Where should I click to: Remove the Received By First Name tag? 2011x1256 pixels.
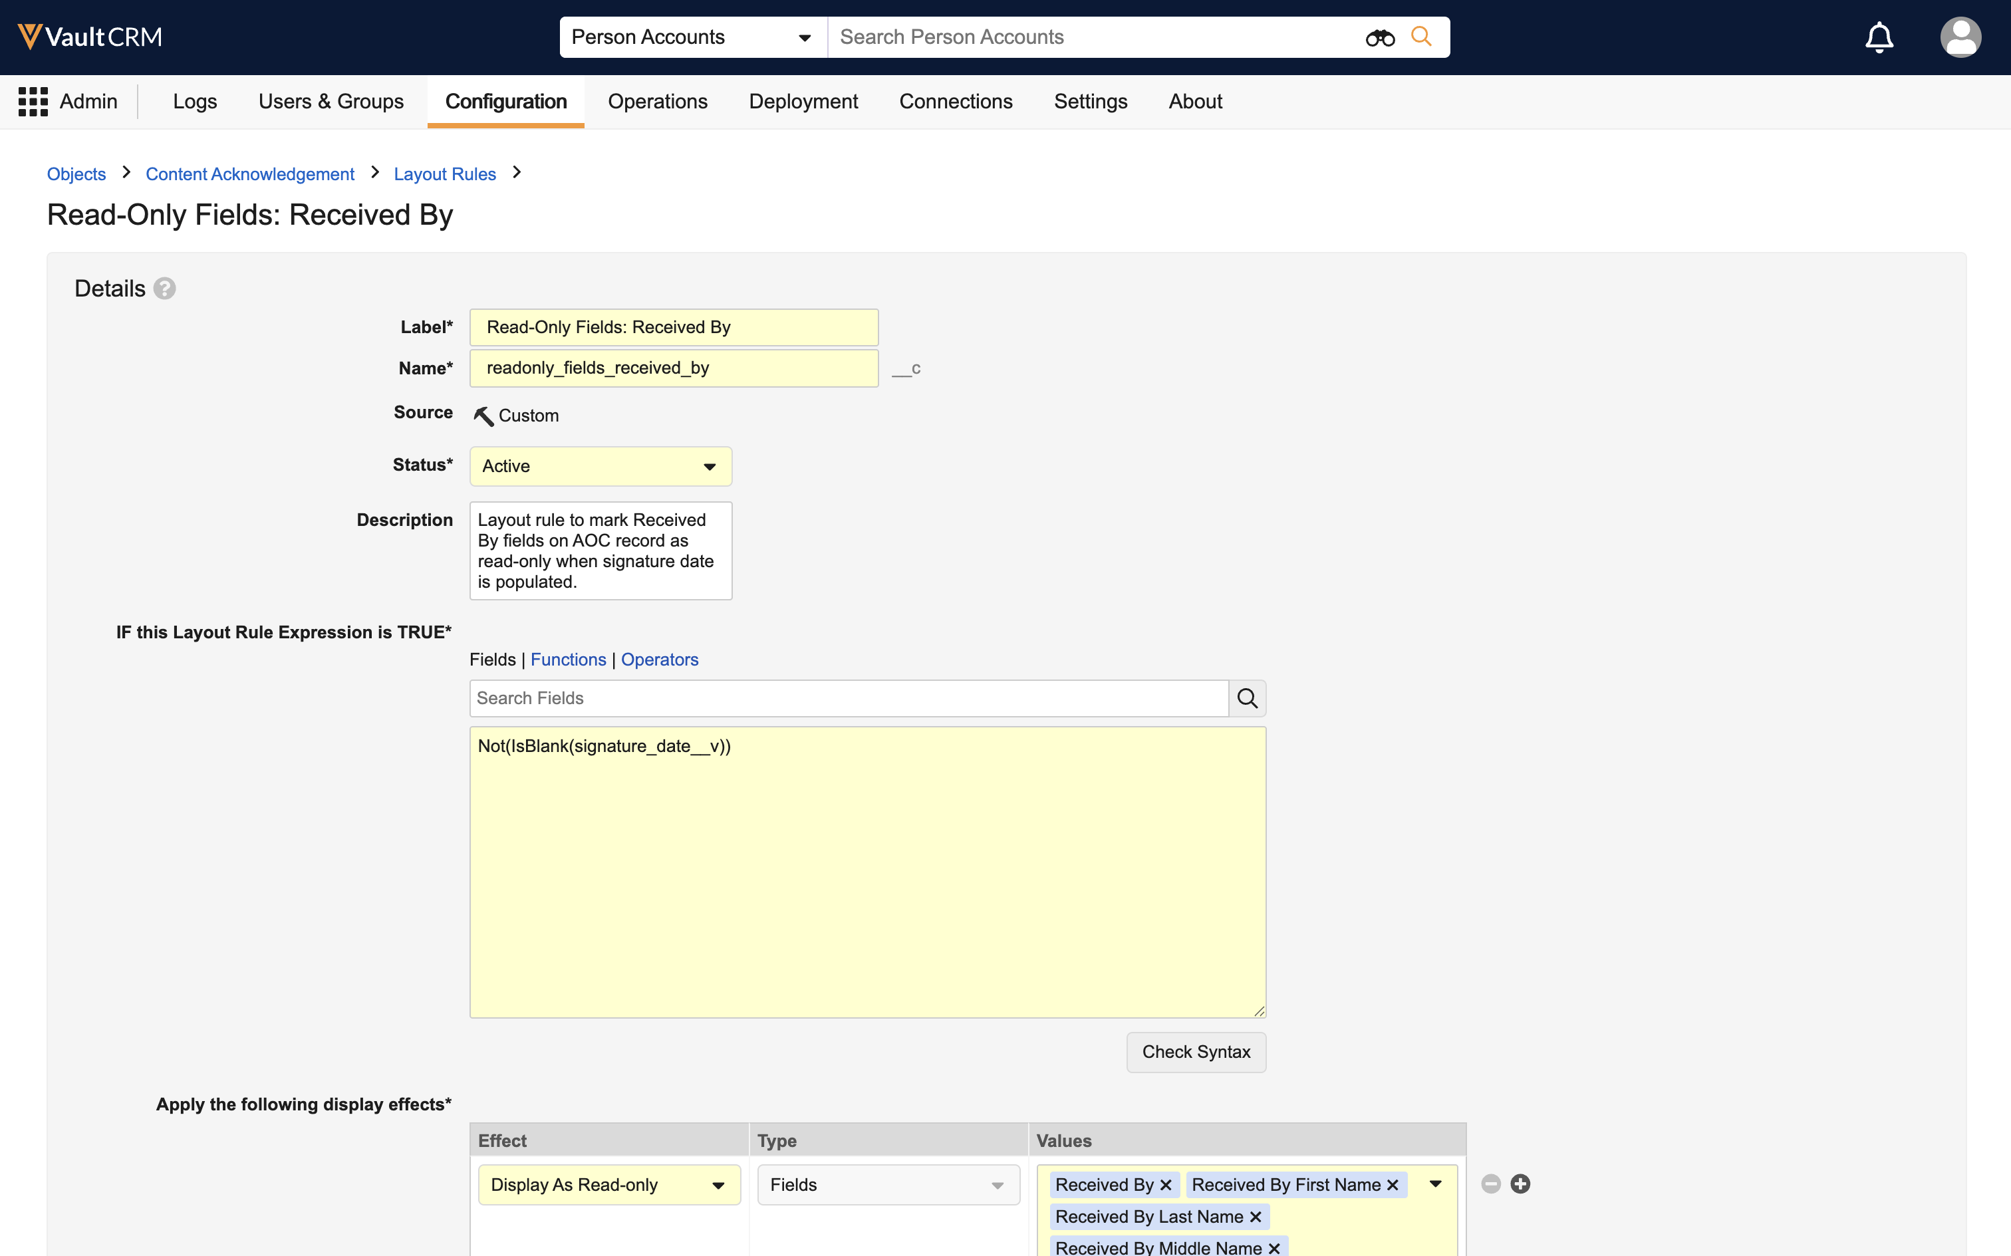point(1393,1186)
